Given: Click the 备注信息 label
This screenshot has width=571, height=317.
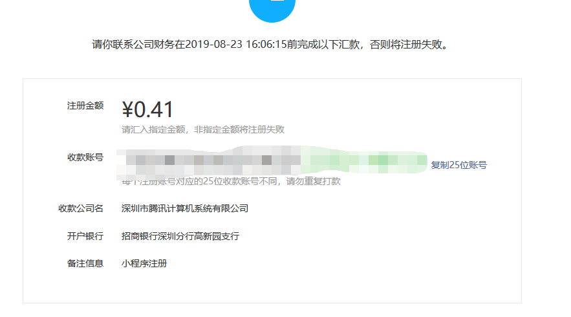Looking at the screenshot, I should point(85,263).
